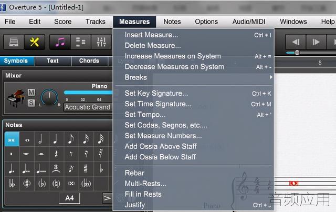
Task: Select the quarter note in Notes palette
Action: point(56,139)
